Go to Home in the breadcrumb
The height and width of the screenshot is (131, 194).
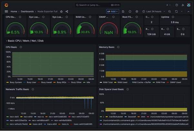click(14, 12)
